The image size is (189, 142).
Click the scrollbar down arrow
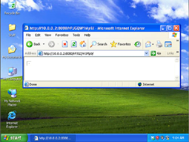pos(177,78)
